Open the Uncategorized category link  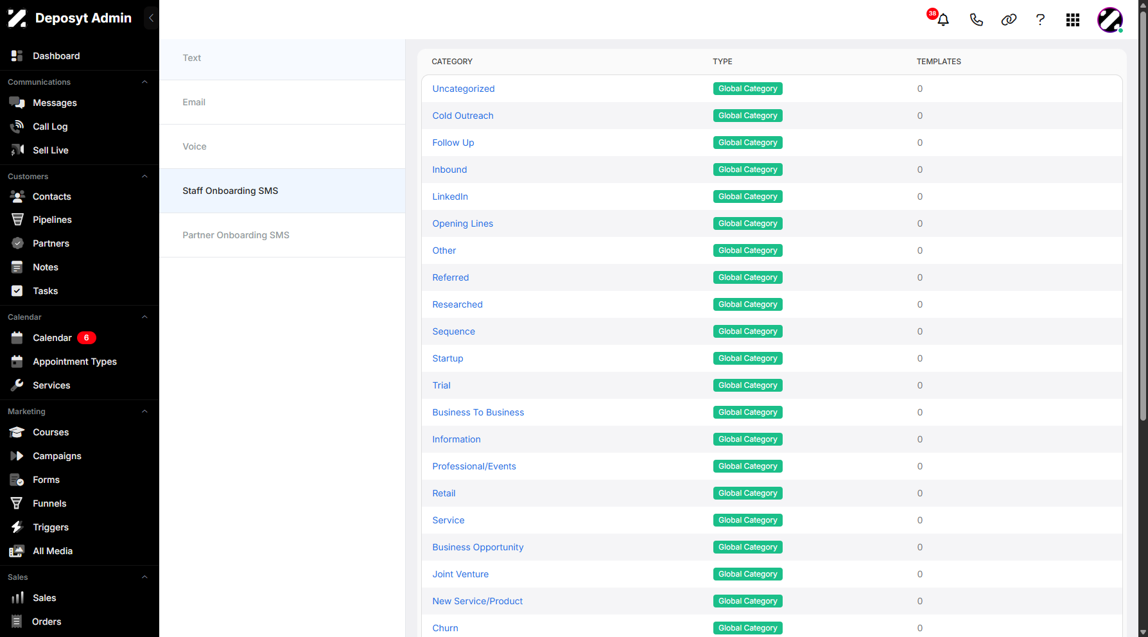(x=464, y=89)
